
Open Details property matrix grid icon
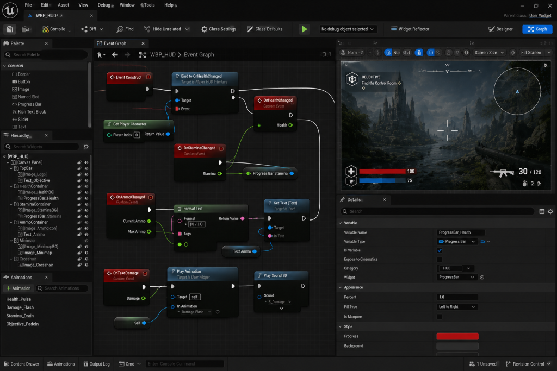542,211
